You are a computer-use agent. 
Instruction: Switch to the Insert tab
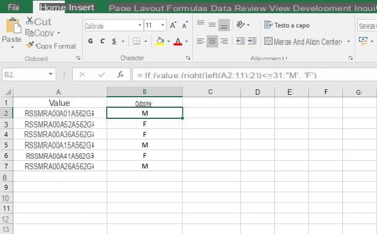[x=81, y=7]
